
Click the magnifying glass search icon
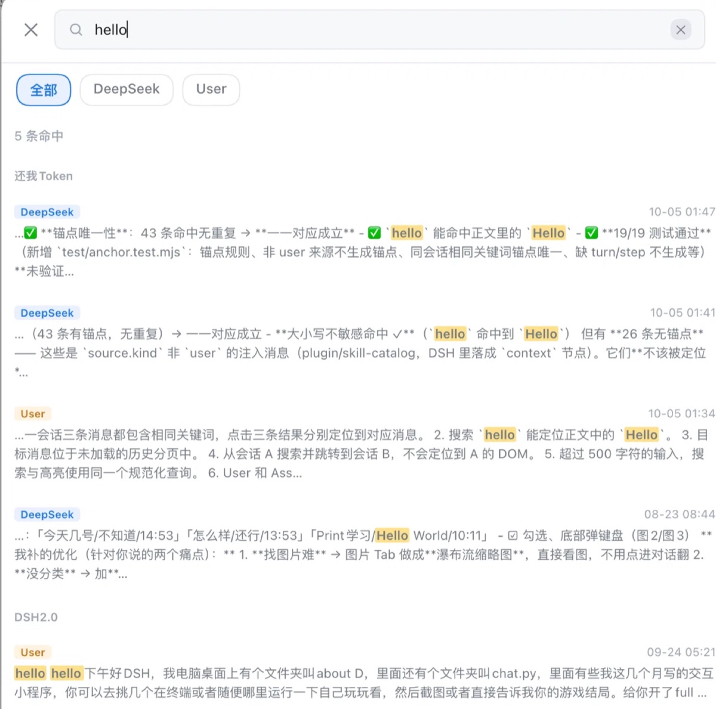point(76,30)
